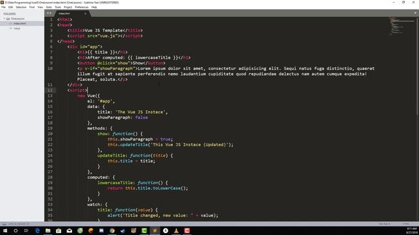Click the Line and Column status text
Screen dimensions: 419x235
19,224
